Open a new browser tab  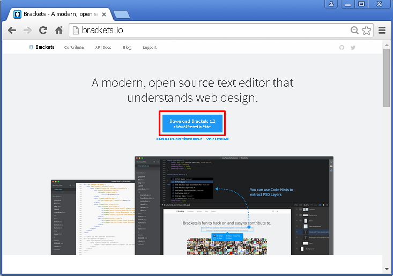pyautogui.click(x=122, y=14)
